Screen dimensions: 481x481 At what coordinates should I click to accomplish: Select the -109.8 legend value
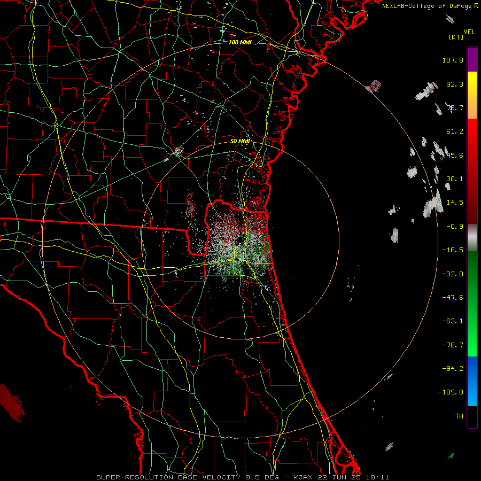[x=451, y=392]
